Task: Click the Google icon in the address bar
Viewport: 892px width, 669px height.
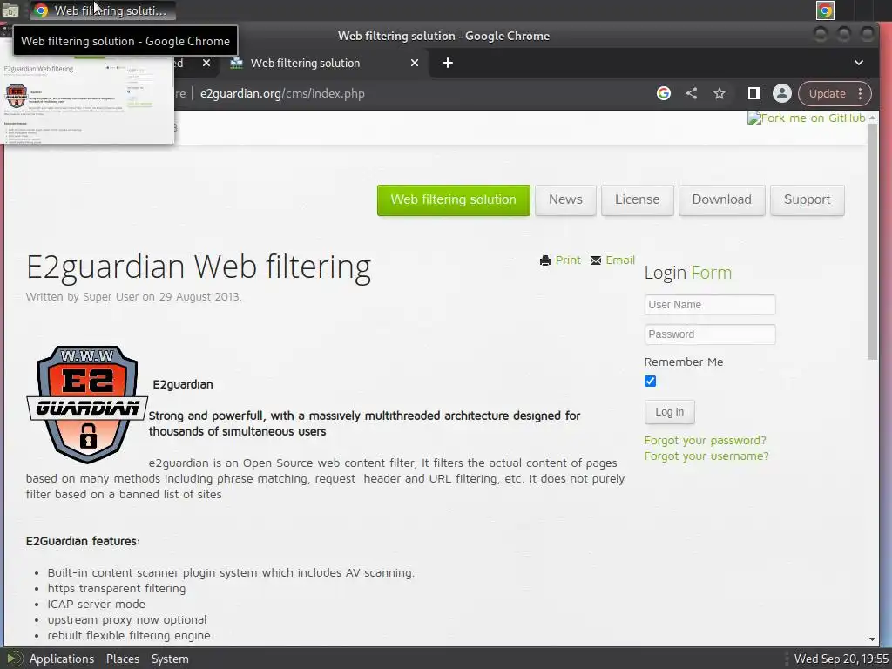Action: click(x=663, y=93)
